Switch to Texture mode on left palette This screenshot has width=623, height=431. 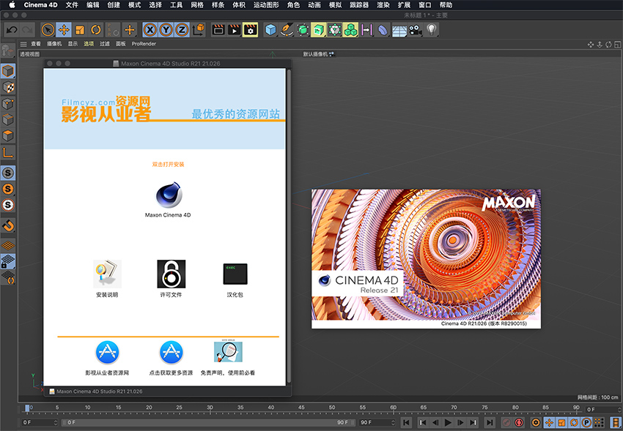point(8,87)
